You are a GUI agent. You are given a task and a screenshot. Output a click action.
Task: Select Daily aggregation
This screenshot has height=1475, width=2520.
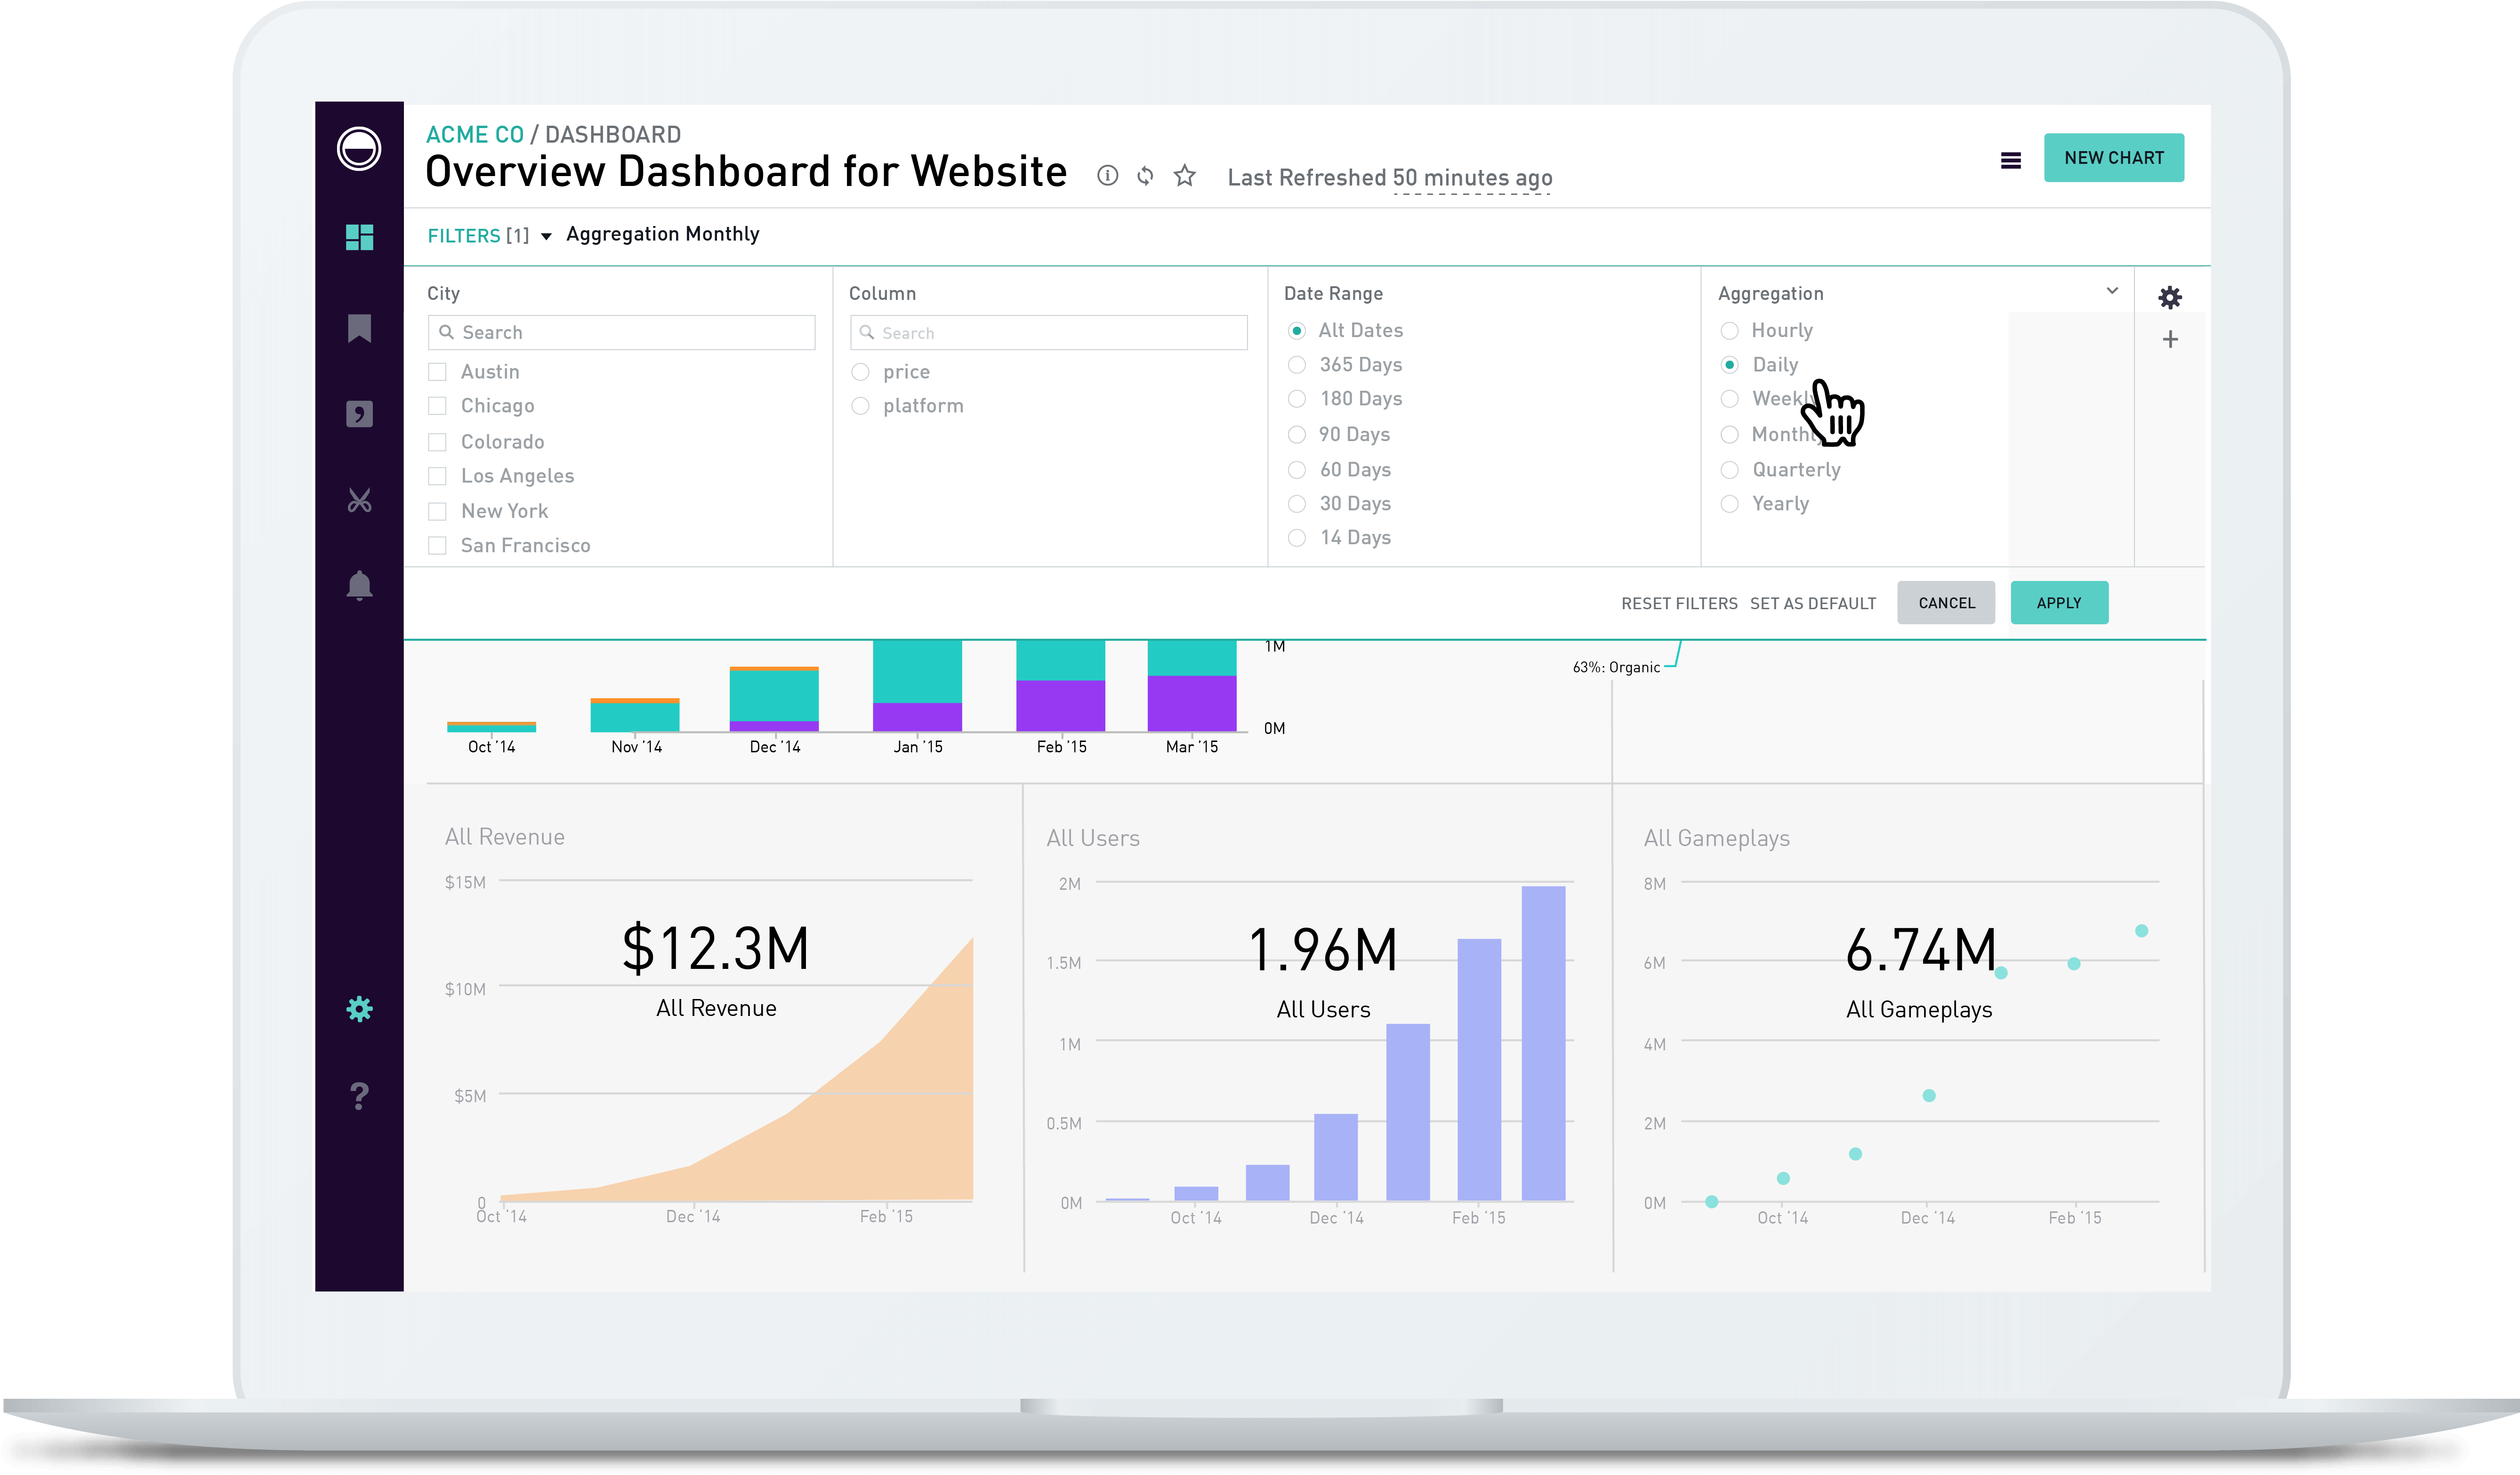click(x=1730, y=365)
